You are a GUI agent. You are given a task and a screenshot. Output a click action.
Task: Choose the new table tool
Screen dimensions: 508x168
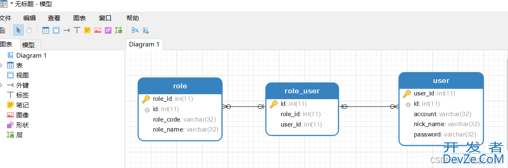coord(46,30)
